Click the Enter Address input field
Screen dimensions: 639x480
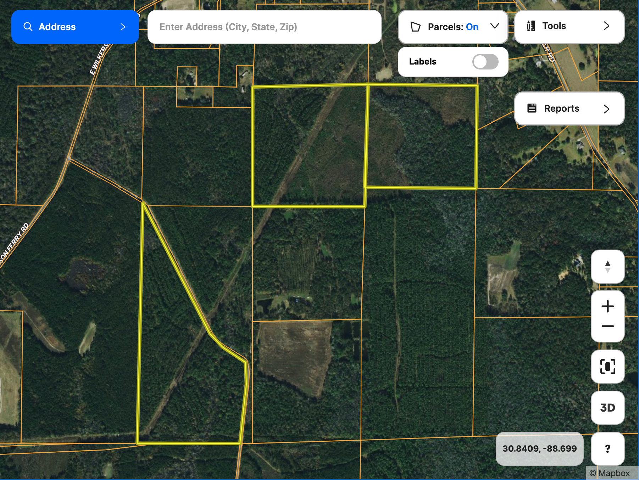[264, 27]
